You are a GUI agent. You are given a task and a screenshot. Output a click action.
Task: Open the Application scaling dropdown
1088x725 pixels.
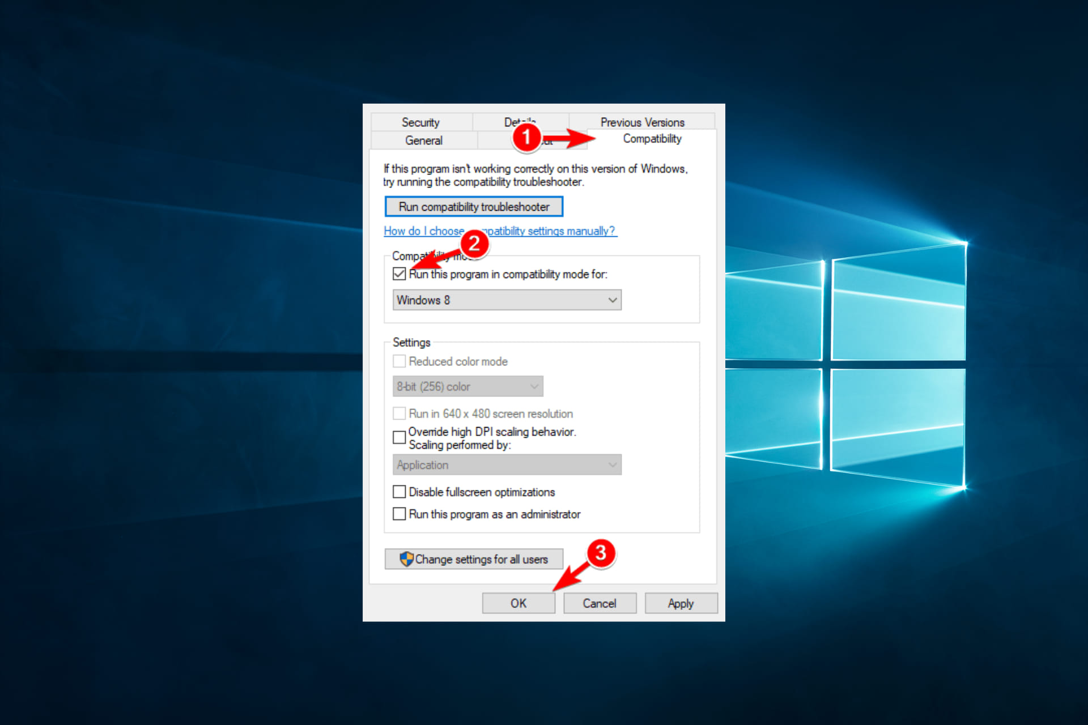click(507, 465)
